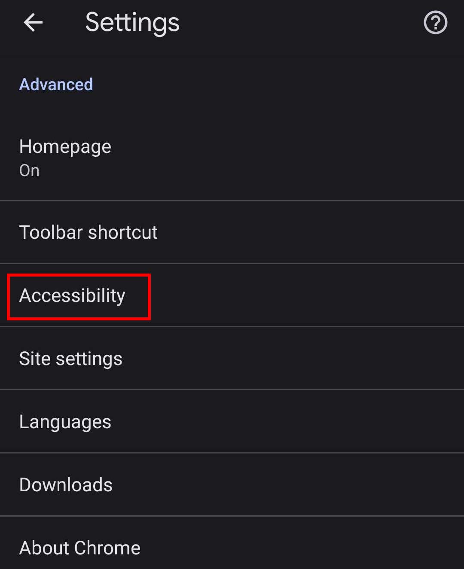Open Toolbar shortcut settings
The width and height of the screenshot is (464, 569).
(x=88, y=232)
